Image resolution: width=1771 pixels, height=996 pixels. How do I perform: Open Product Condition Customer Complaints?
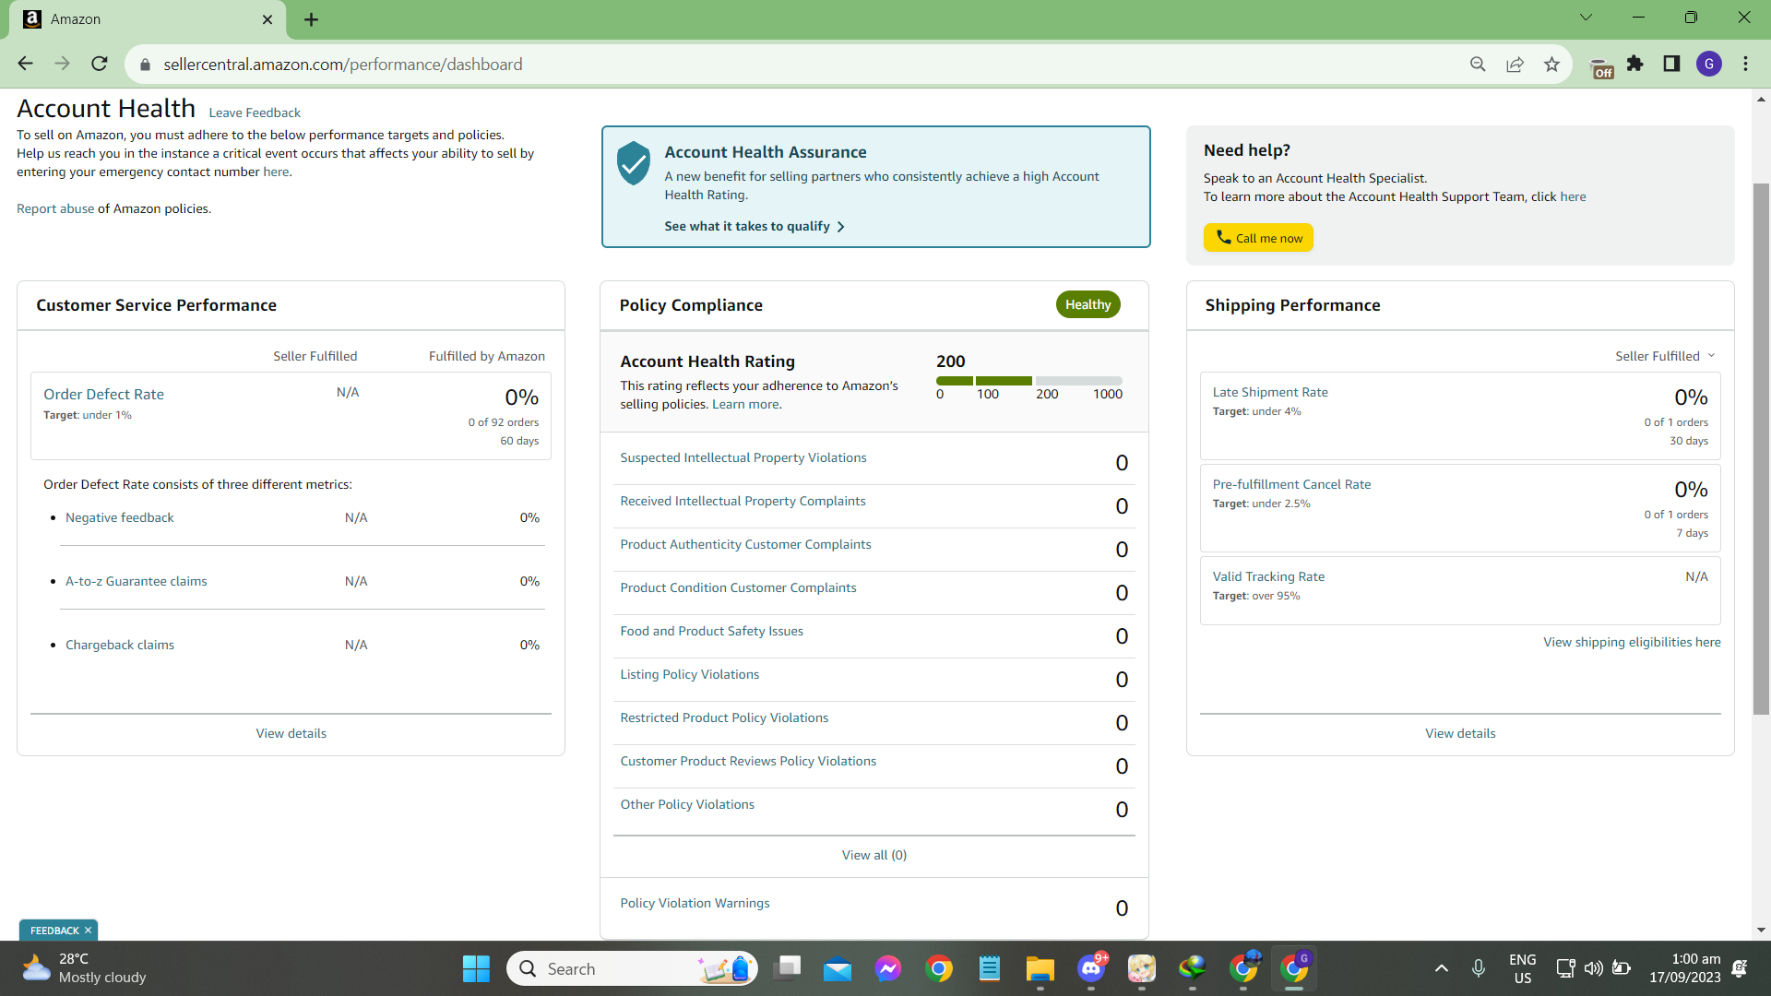click(738, 587)
